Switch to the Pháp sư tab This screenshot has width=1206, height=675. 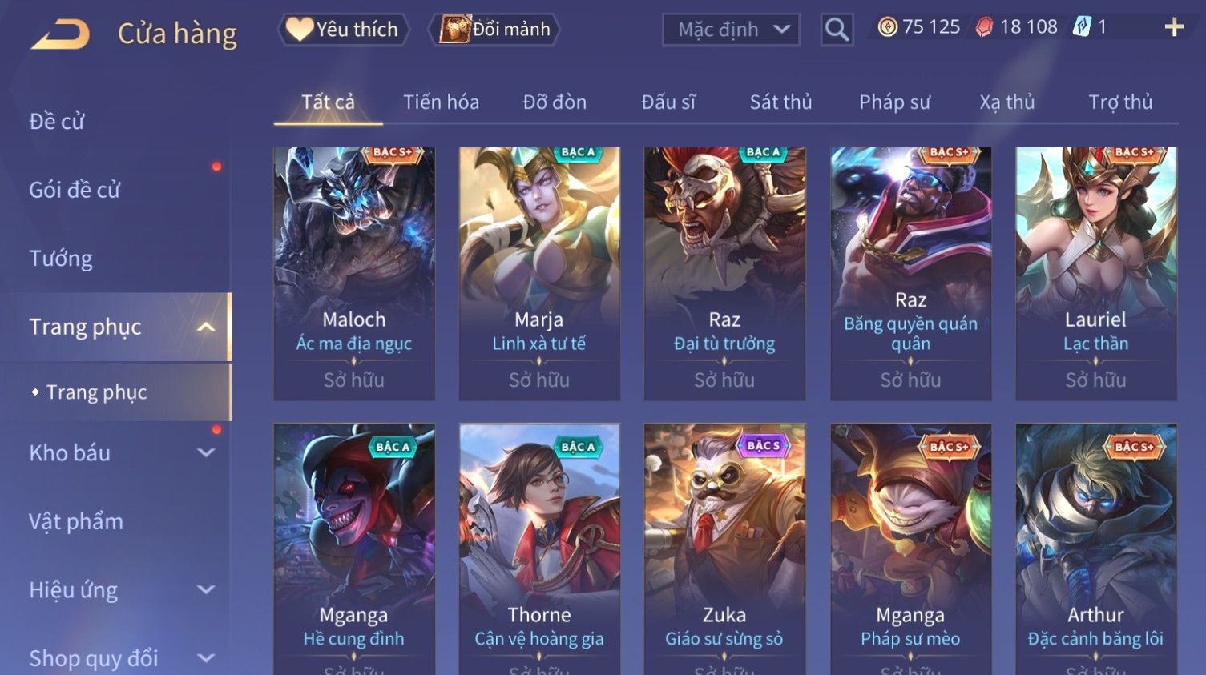click(x=894, y=102)
